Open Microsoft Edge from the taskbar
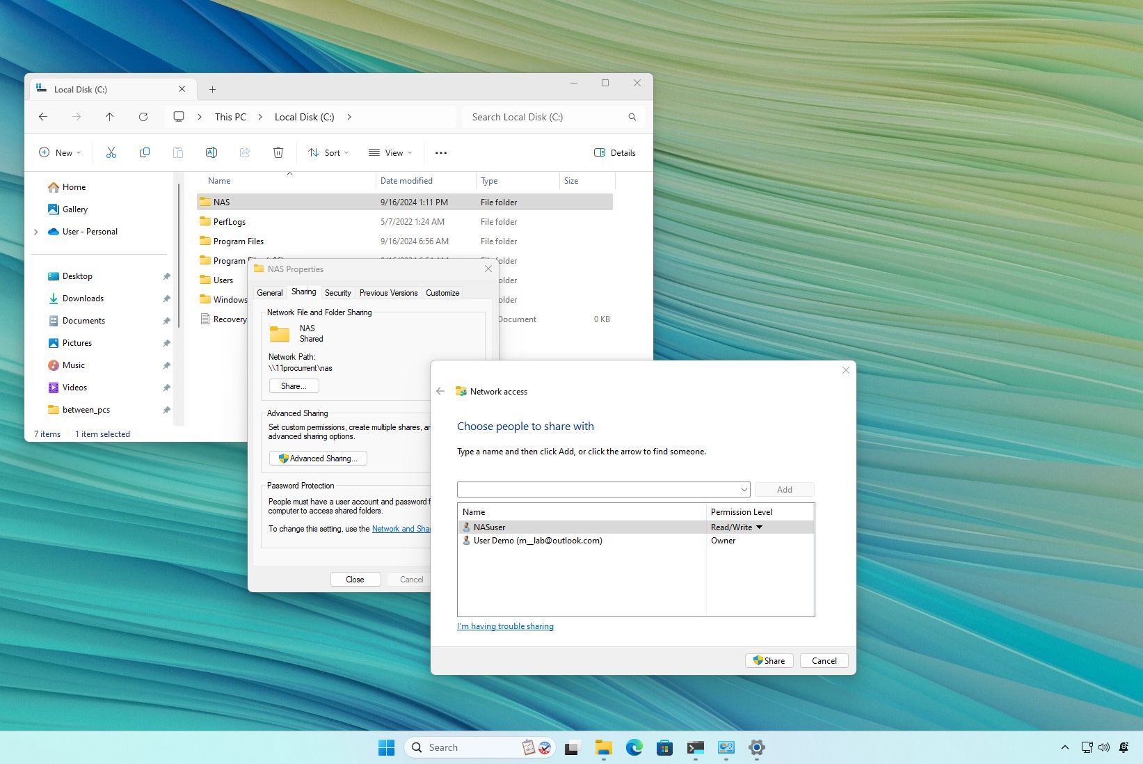Image resolution: width=1143 pixels, height=764 pixels. tap(634, 747)
